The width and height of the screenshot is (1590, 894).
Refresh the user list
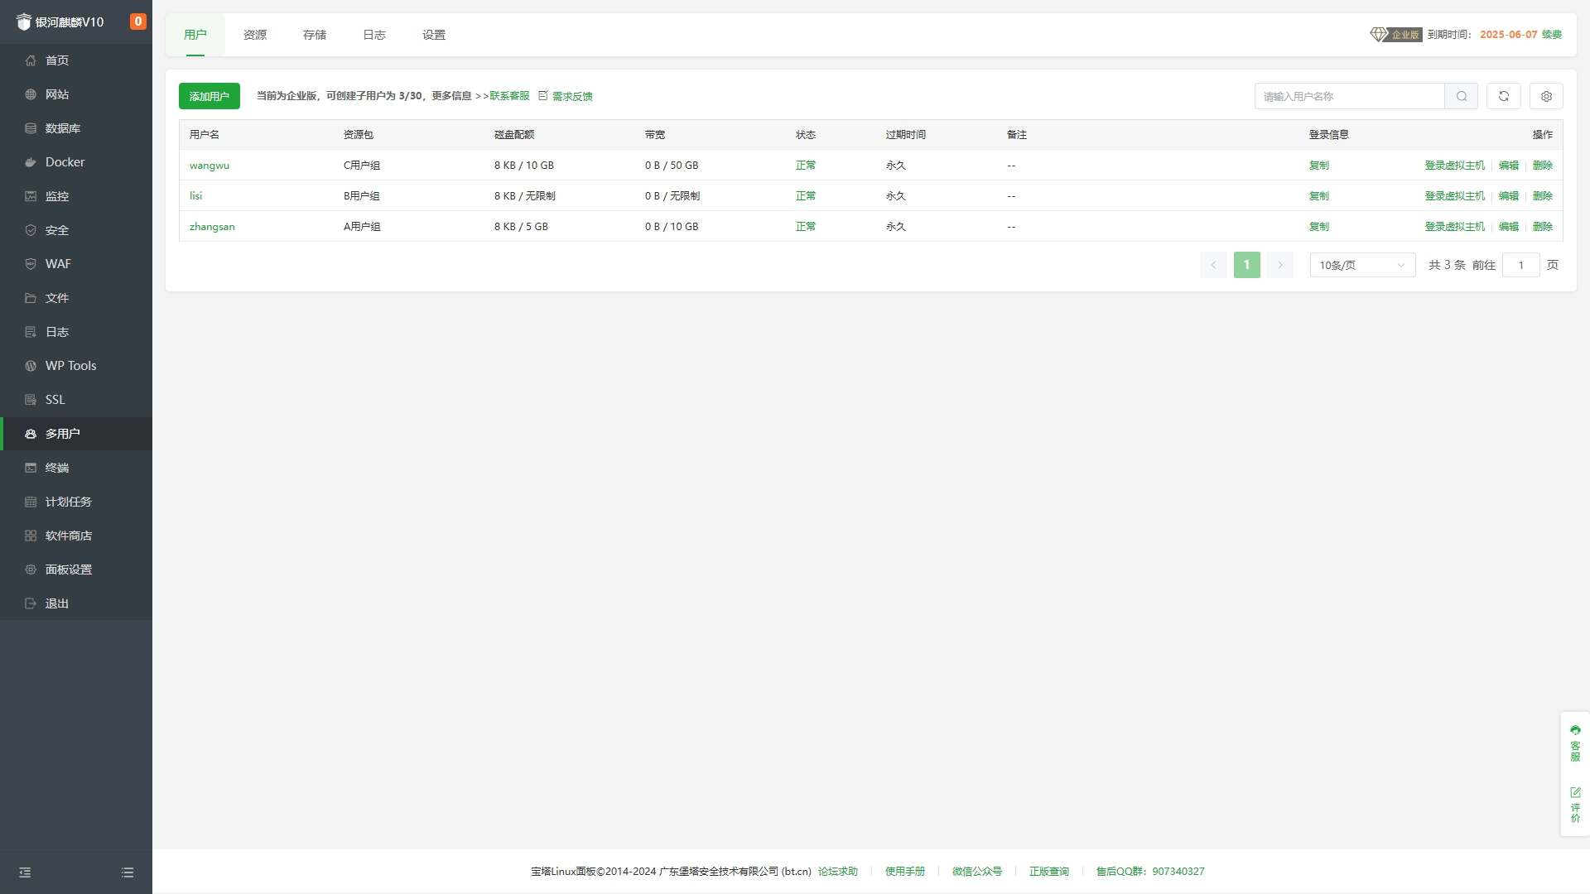click(x=1504, y=96)
